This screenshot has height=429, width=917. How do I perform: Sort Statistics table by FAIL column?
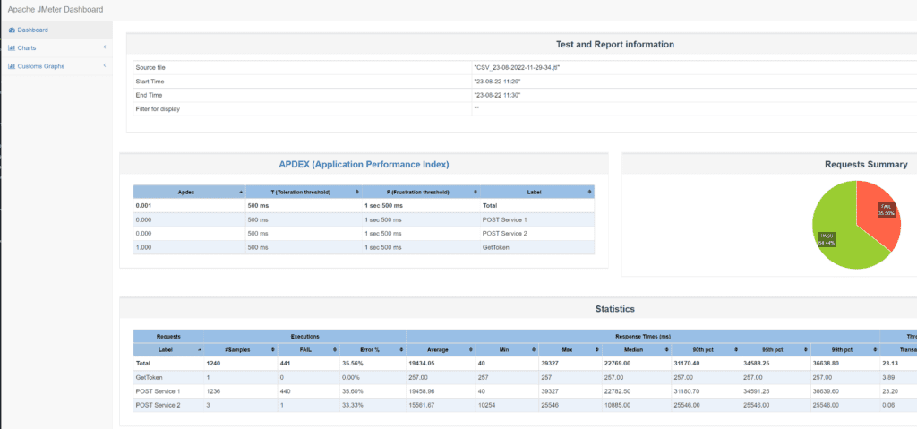tap(309, 349)
